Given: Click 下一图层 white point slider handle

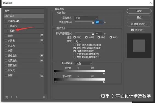Looking at the screenshot, I should click(x=104, y=82).
